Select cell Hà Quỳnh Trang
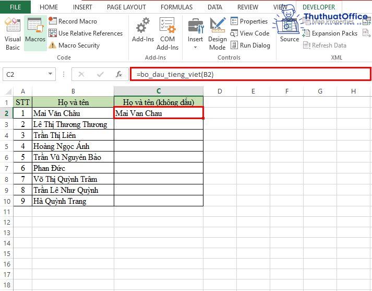The width and height of the screenshot is (372, 291). pos(73,201)
